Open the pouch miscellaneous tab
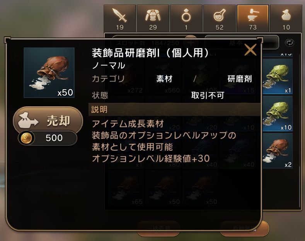Screen dimensions: 305x241 (x=286, y=19)
